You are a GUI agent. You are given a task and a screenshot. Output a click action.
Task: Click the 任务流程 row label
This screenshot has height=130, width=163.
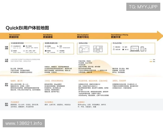[x=7, y=48]
